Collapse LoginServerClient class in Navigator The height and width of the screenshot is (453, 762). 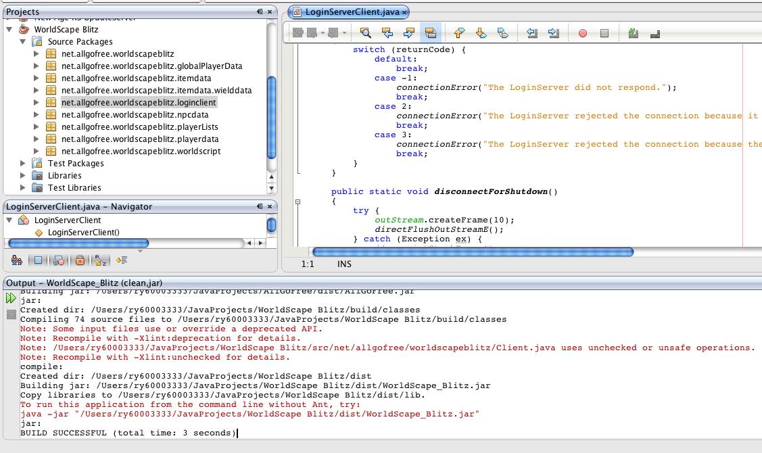click(9, 220)
